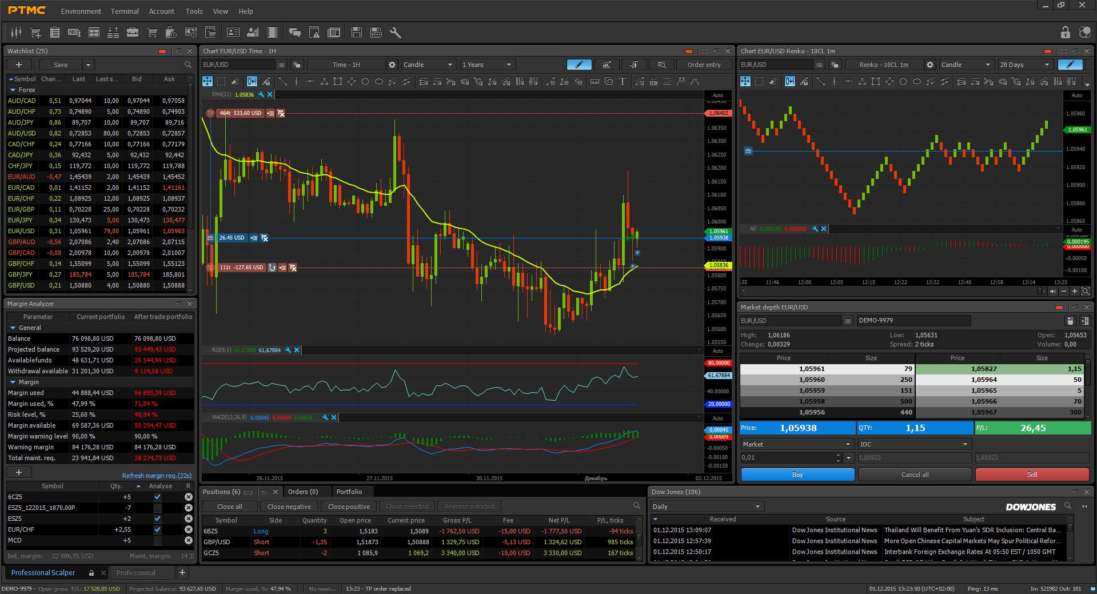Open Candle style dropdown in 1H chart
This screenshot has height=594, width=1097.
(x=429, y=65)
